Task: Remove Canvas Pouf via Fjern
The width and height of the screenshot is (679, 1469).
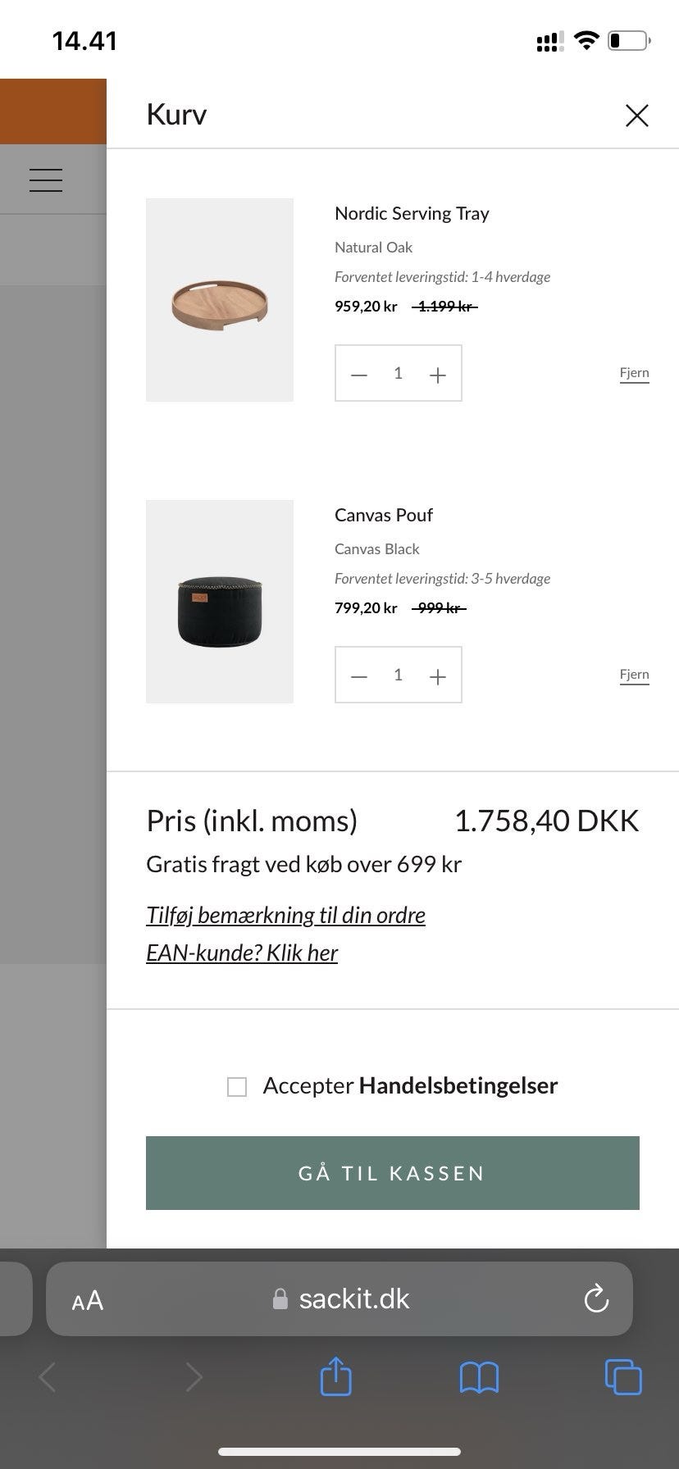Action: click(x=634, y=675)
